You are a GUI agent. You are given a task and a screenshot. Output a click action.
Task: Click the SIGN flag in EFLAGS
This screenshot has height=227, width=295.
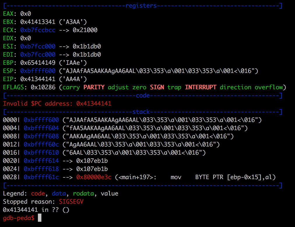point(157,87)
